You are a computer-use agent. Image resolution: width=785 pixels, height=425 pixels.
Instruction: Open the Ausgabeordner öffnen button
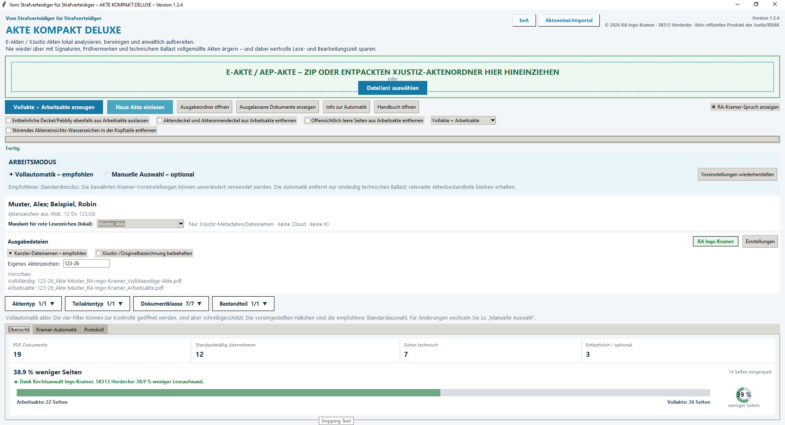[x=204, y=107]
